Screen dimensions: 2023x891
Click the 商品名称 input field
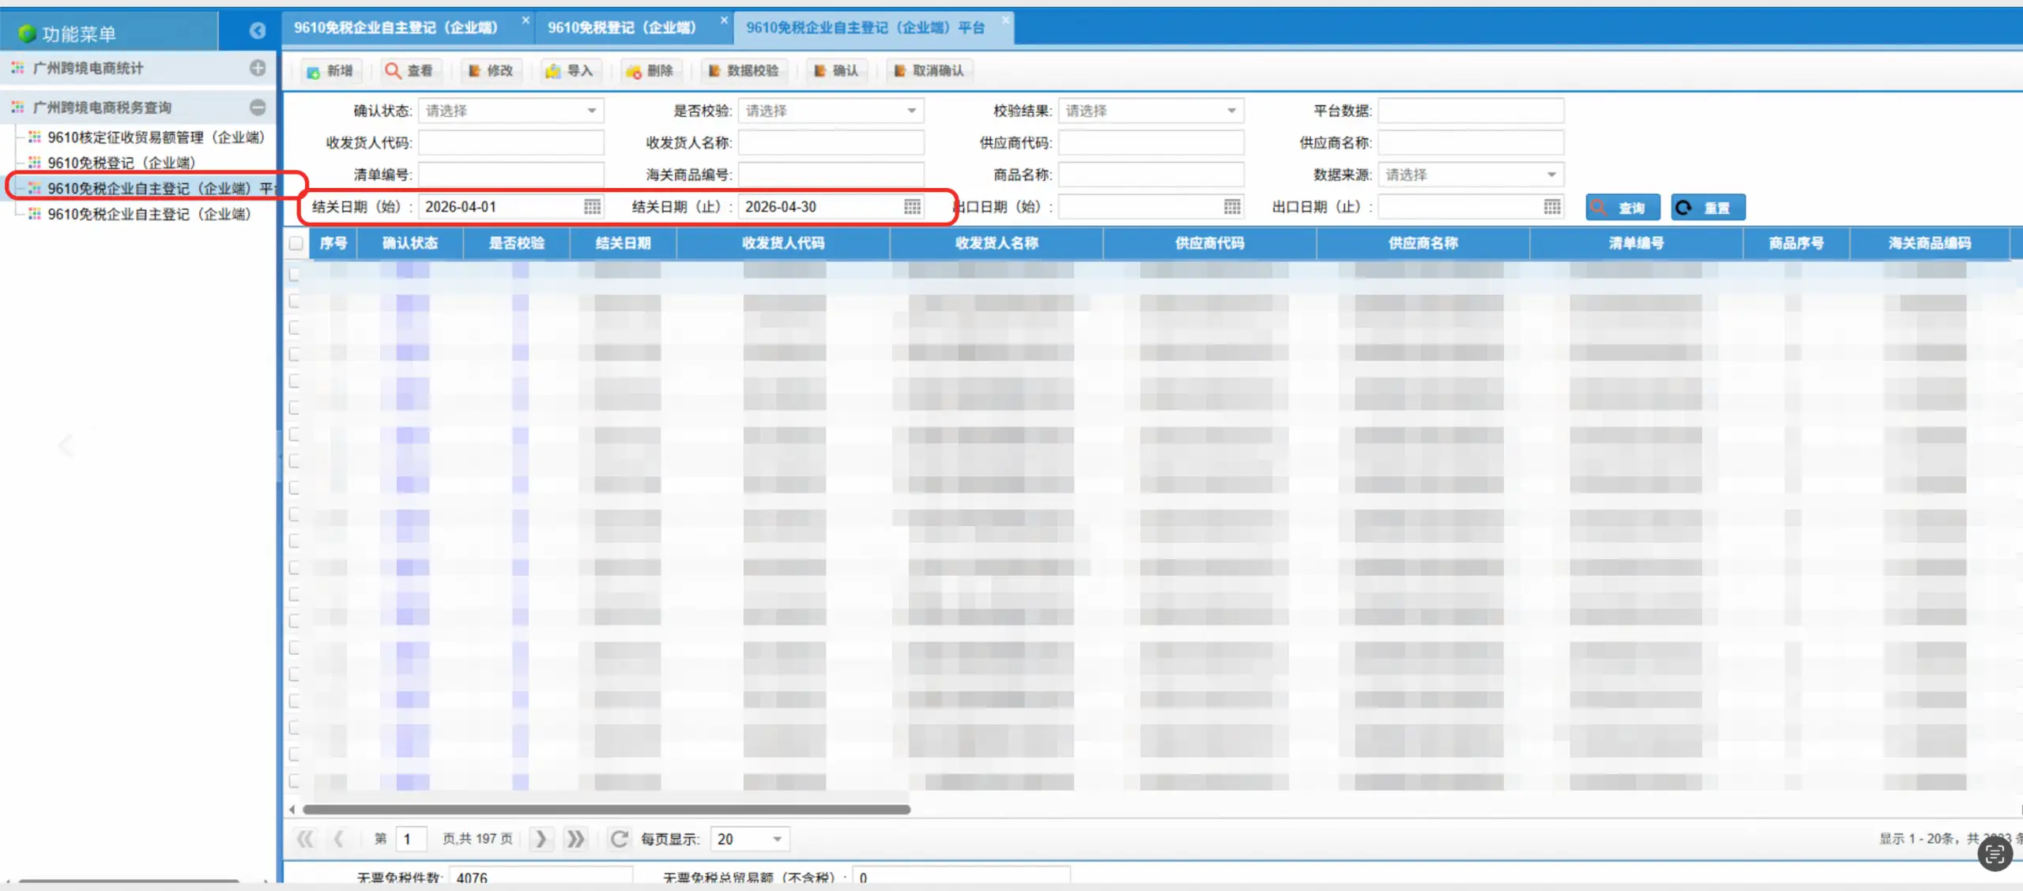point(1151,175)
